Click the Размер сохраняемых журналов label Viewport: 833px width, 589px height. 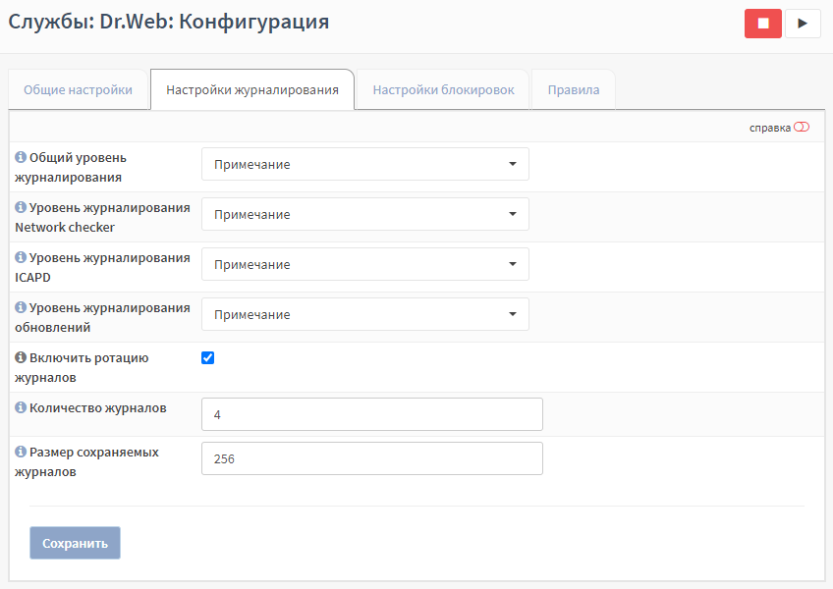pyautogui.click(x=87, y=461)
